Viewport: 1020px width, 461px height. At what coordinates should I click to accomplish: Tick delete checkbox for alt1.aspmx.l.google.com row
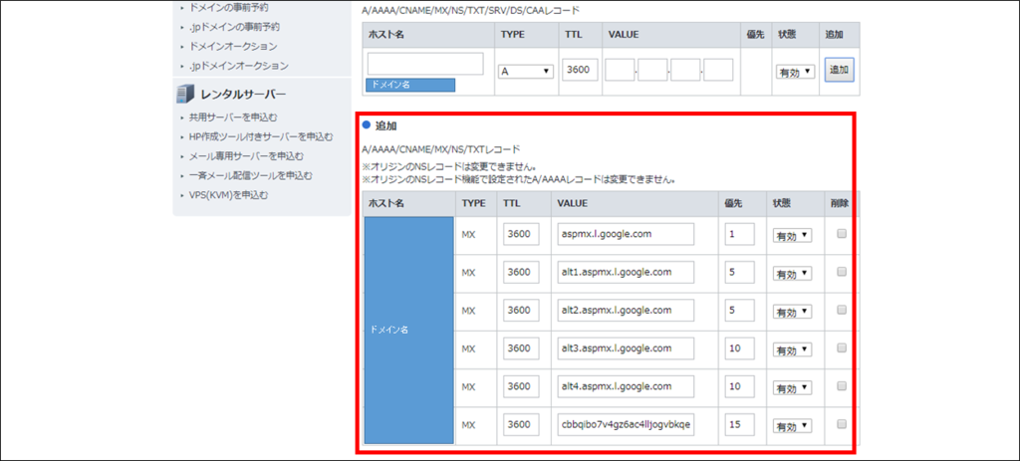pos(841,273)
